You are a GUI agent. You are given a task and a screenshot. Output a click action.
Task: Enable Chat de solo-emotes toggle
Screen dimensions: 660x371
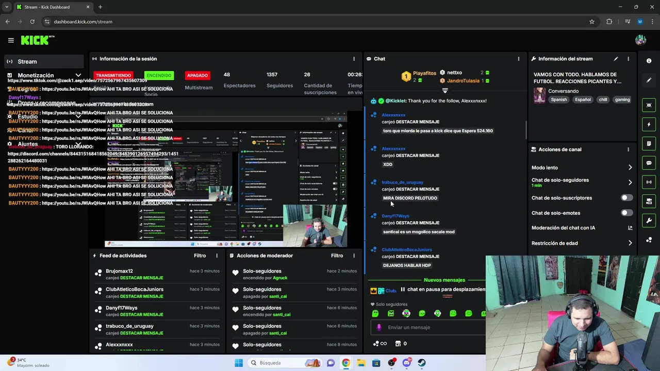point(626,213)
